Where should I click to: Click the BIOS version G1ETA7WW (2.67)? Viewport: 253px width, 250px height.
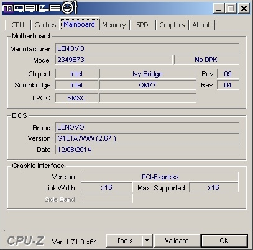click(147, 138)
